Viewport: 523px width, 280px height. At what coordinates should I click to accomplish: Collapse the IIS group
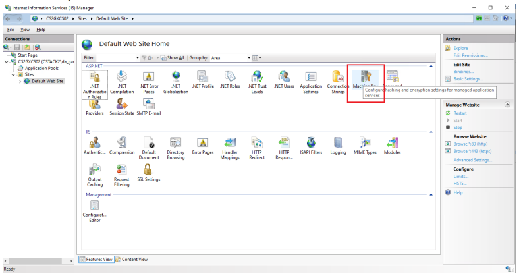click(431, 132)
